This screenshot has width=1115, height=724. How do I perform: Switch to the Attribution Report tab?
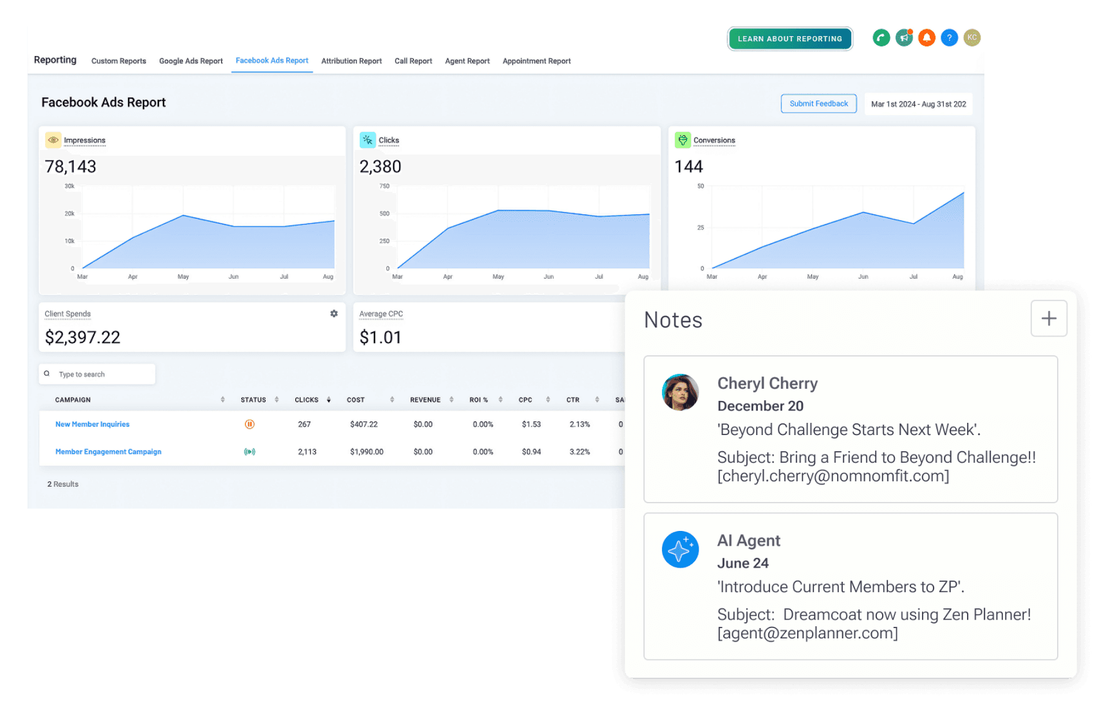351,61
